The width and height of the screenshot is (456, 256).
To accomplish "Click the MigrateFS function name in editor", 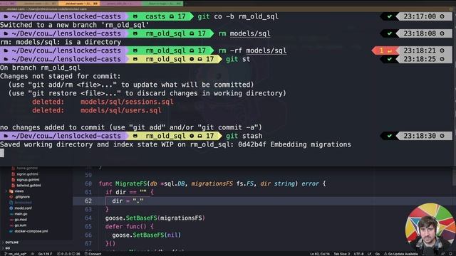I will point(131,183).
